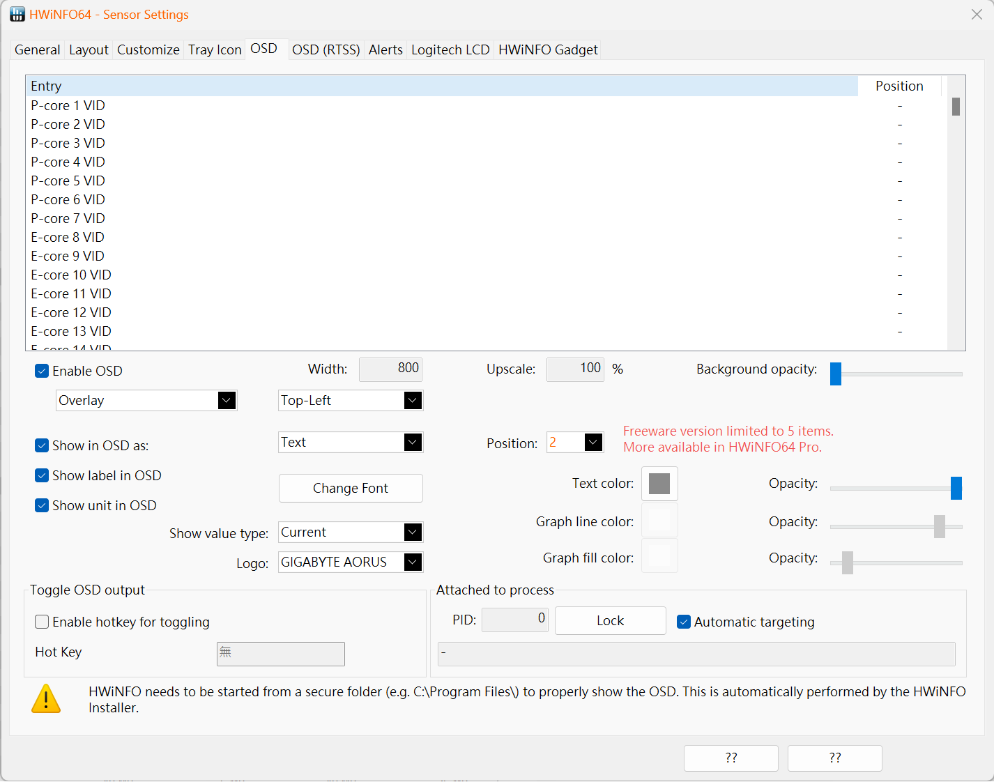Pick a new Text color swatch
Screen dimensions: 994x782
[x=659, y=483]
